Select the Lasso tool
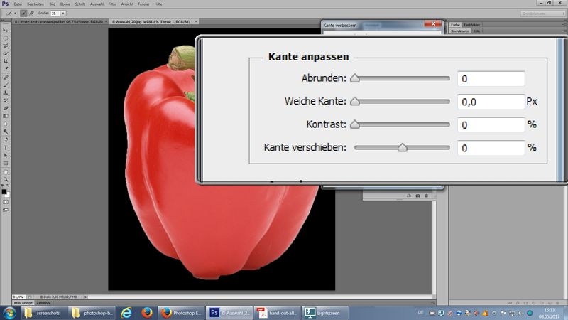Screen dimensions: 568x320 6,46
